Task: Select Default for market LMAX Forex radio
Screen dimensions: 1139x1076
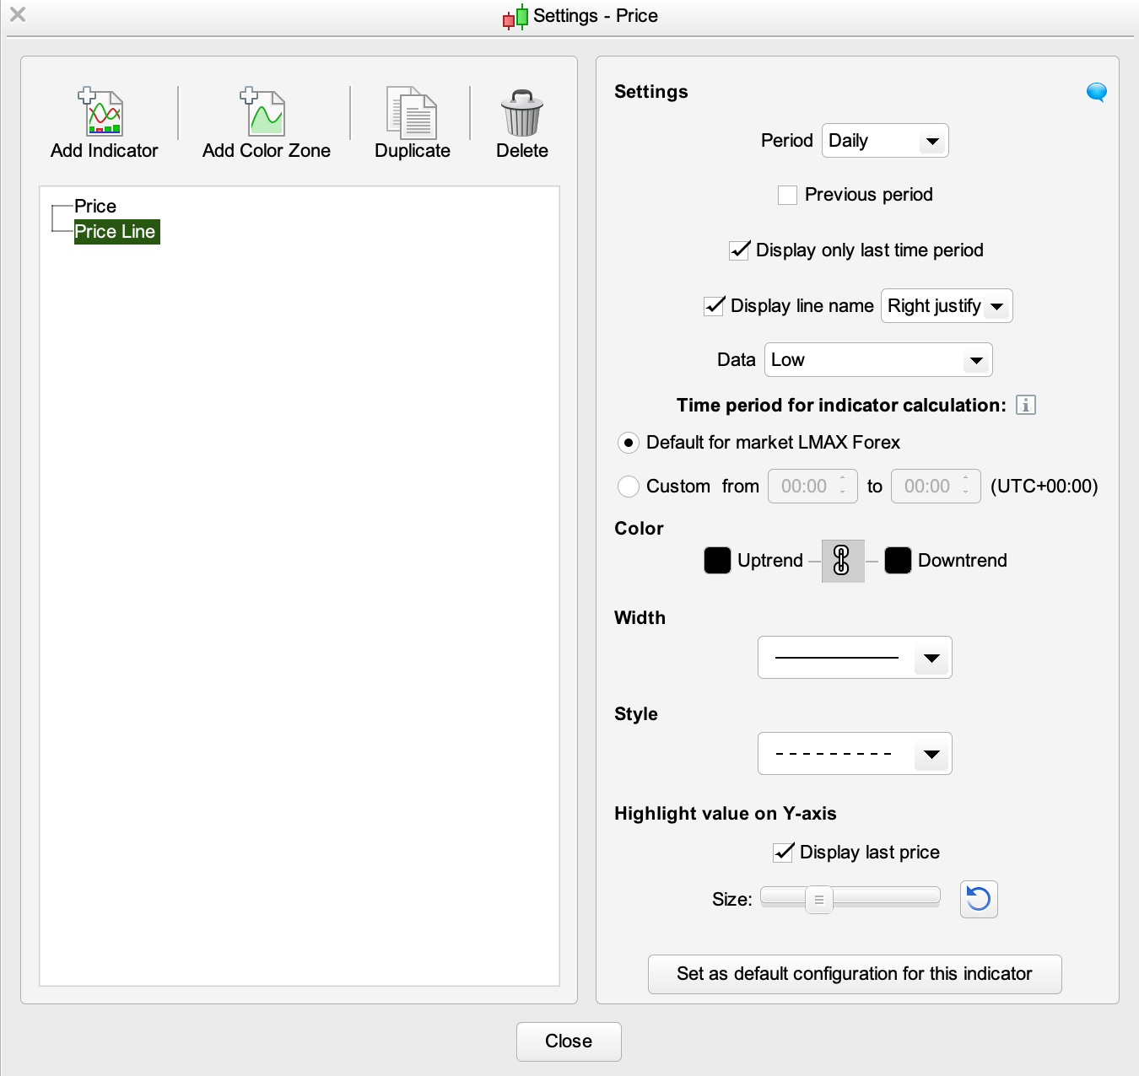Action: coord(629,443)
